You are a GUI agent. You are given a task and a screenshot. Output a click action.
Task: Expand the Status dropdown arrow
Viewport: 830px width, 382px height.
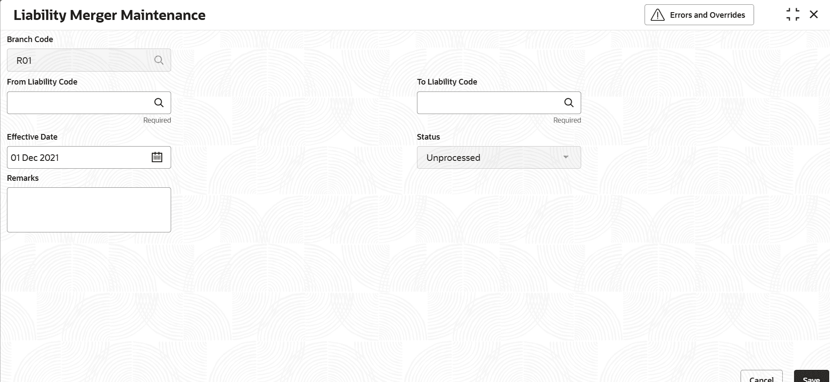(x=566, y=157)
